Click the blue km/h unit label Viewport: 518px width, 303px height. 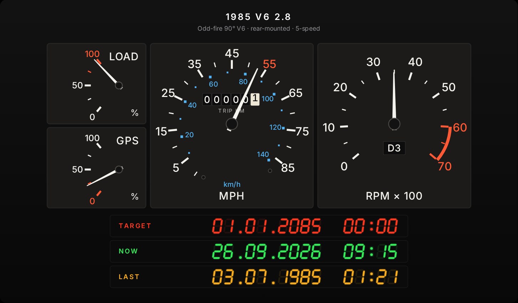click(232, 184)
